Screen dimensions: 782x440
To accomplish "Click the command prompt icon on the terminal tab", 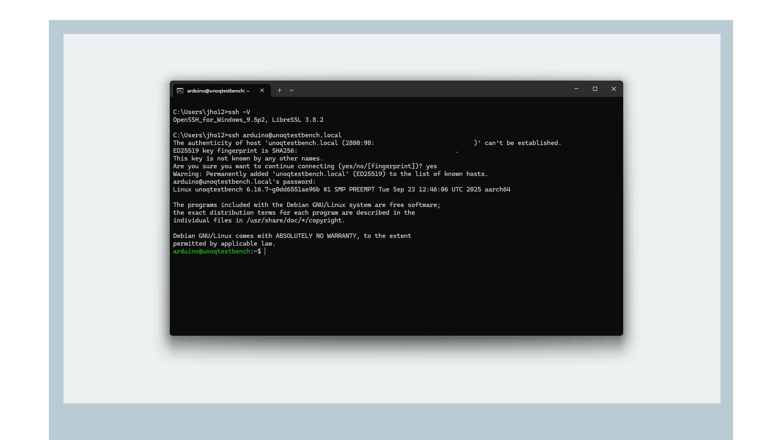I will point(180,91).
